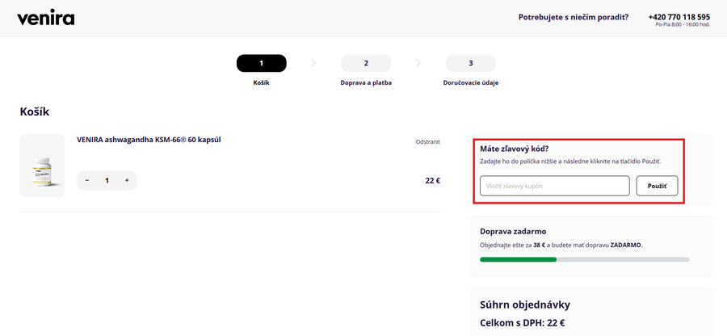
Task: Click the quantity number field
Action: click(107, 180)
